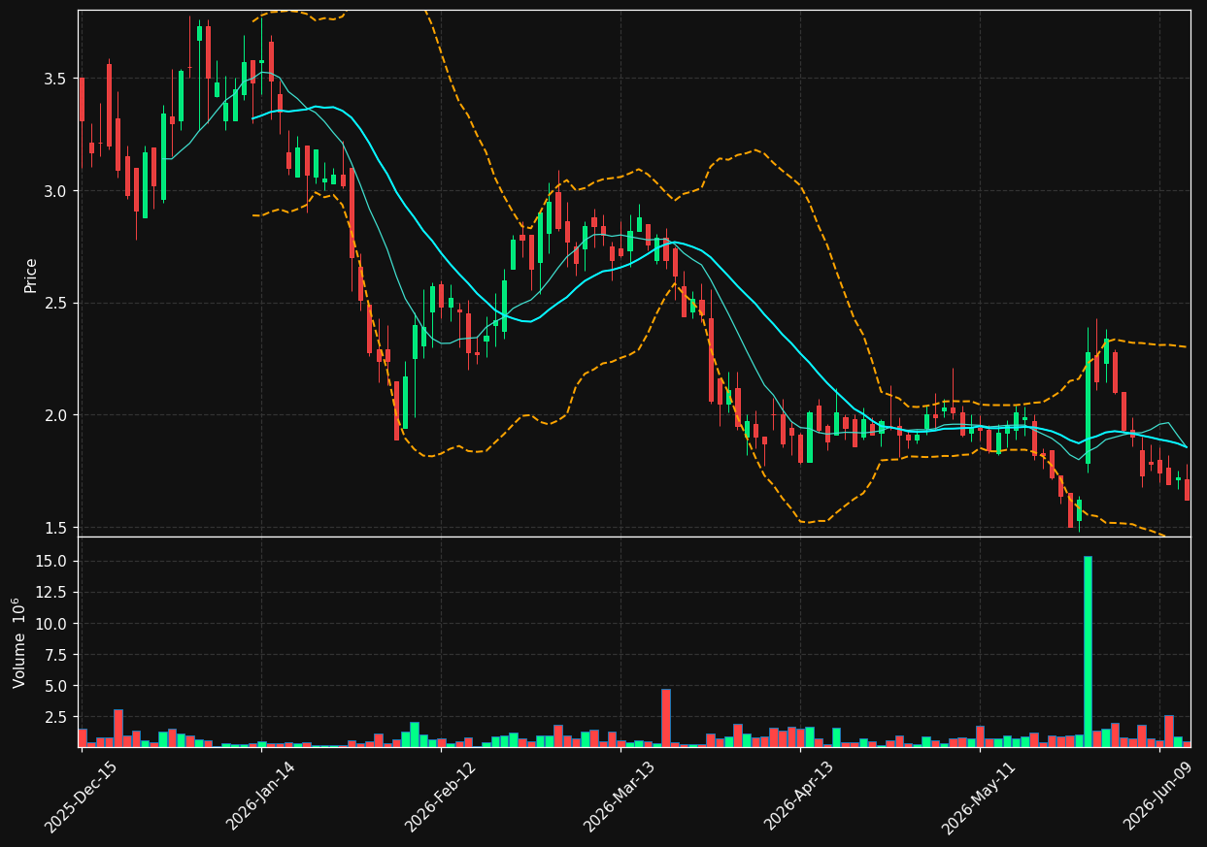Click the 2026-Mar-13 date label
Viewport: 1207px width, 847px height.
pyautogui.click(x=620, y=795)
